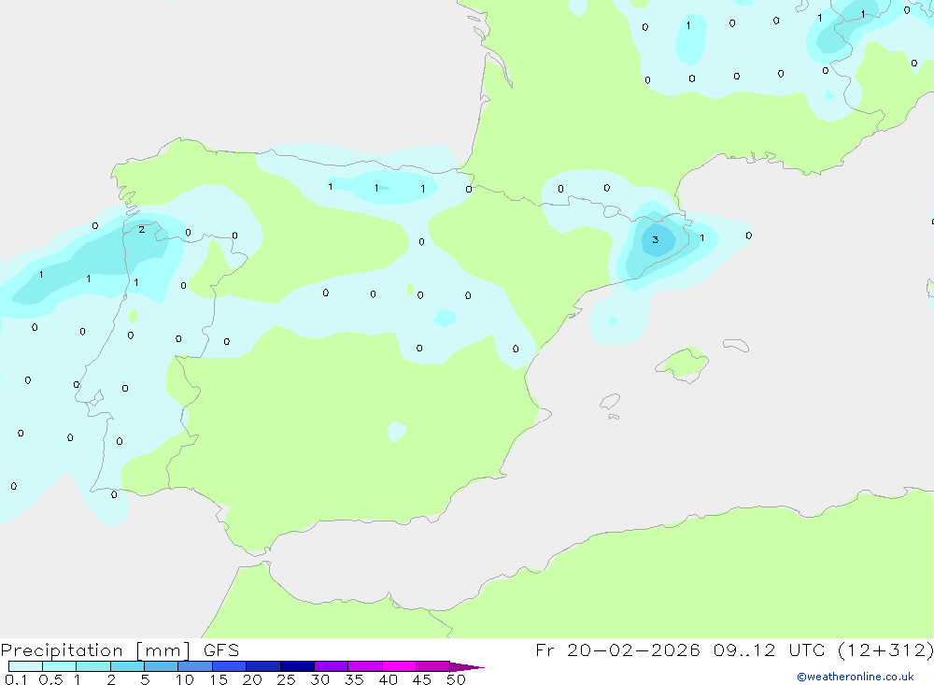
Task: Click the '0.5' legend scale label
Action: 50,679
